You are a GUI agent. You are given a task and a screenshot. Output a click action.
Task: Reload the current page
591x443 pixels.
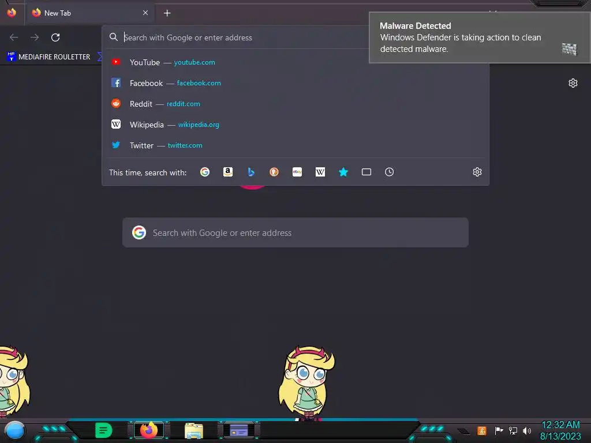point(55,37)
